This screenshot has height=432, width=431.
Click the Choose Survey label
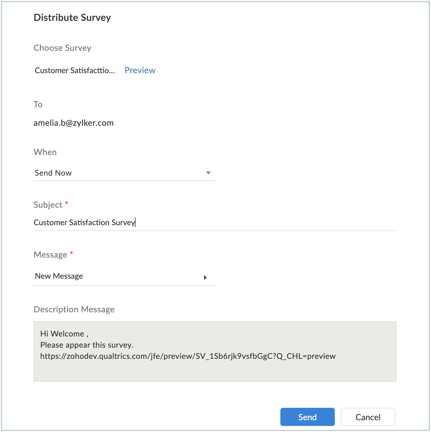[x=62, y=48]
